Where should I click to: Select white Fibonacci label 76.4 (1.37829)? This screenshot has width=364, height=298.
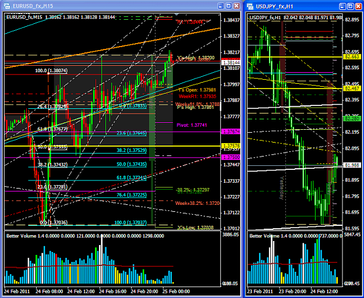click(x=52, y=107)
